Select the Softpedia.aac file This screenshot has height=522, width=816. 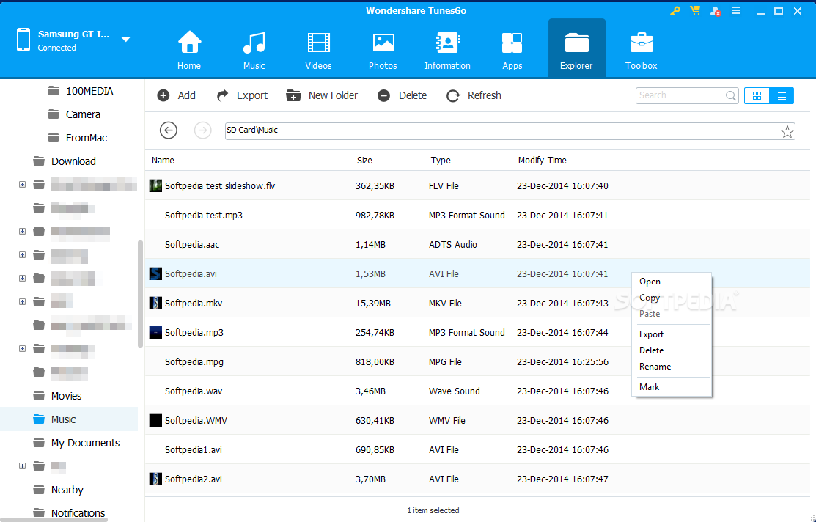[477, 245]
